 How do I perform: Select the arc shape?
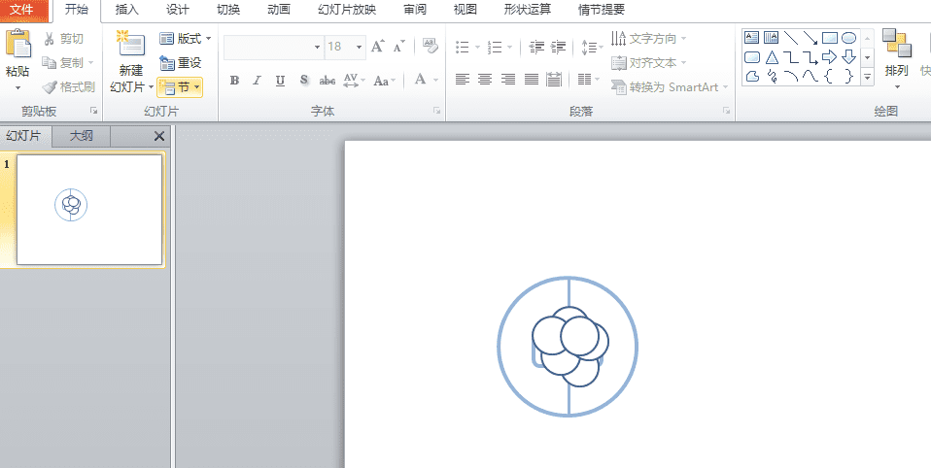point(791,76)
